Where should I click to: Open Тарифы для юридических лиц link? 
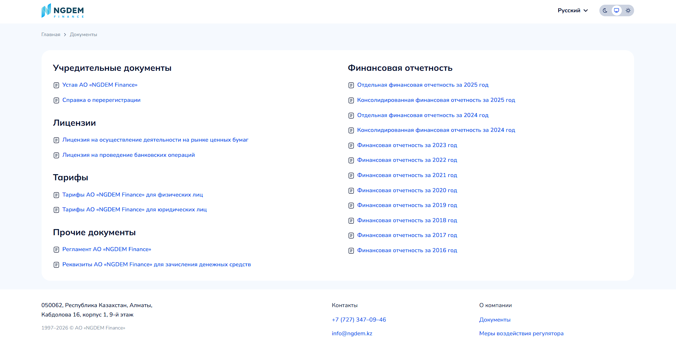(x=134, y=210)
